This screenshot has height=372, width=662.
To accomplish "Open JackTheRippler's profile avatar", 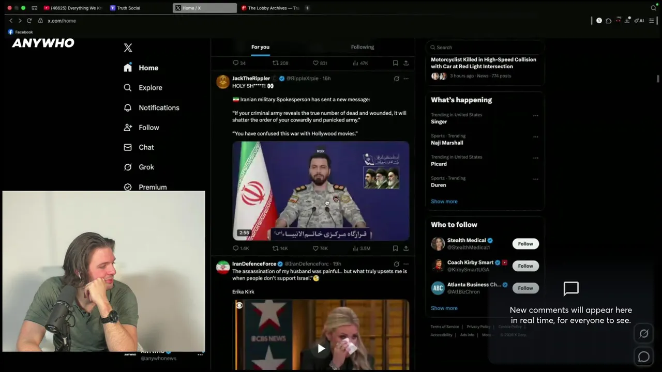I will tap(223, 82).
